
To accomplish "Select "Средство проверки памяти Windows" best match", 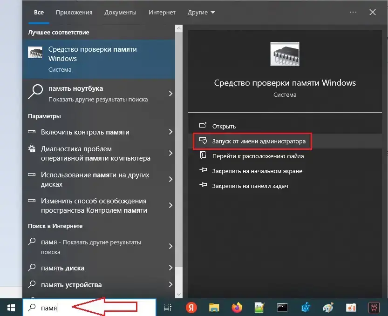I will [x=99, y=60].
